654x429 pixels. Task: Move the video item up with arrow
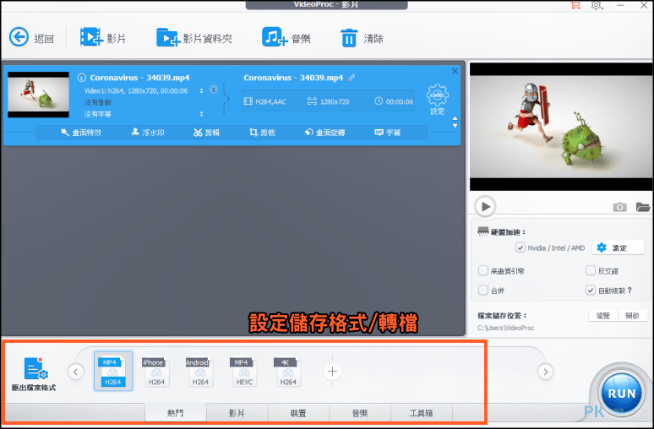455,118
